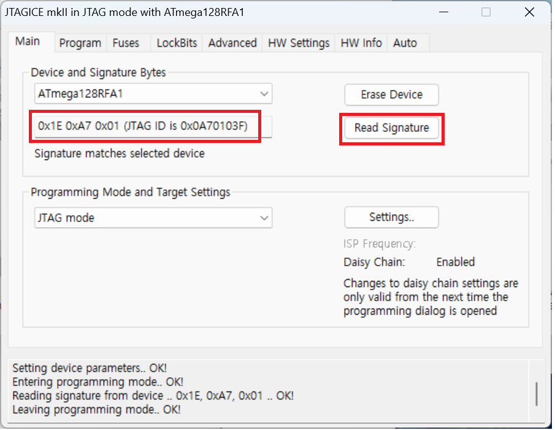Image resolution: width=555 pixels, height=430 pixels.
Task: Click the log output scrollbar
Action: (x=537, y=394)
